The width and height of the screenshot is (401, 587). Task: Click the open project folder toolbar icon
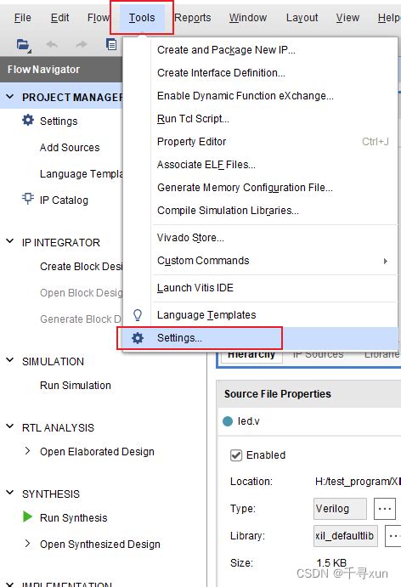pyautogui.click(x=23, y=45)
